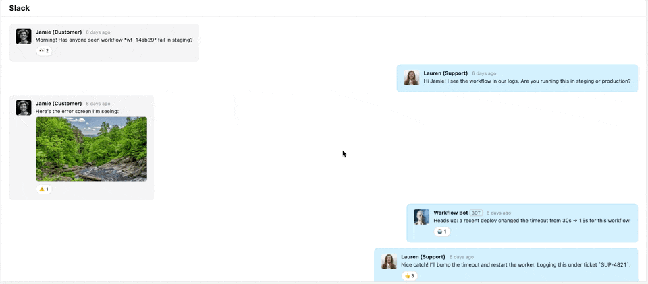Click Jamie (Customer) name on the first message
The image size is (648, 284).
[x=59, y=32]
